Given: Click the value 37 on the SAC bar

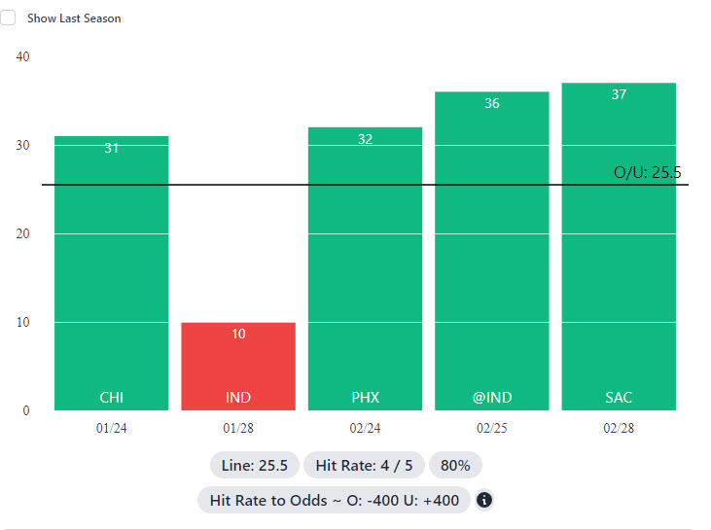Looking at the screenshot, I should click(619, 94).
